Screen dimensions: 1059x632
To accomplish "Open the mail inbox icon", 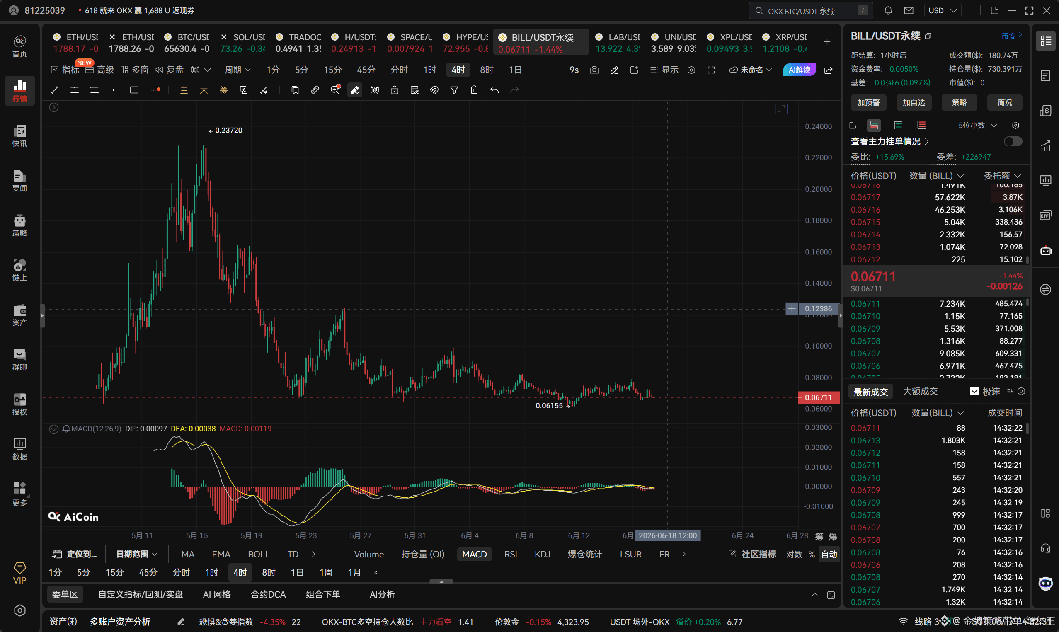I will (909, 11).
